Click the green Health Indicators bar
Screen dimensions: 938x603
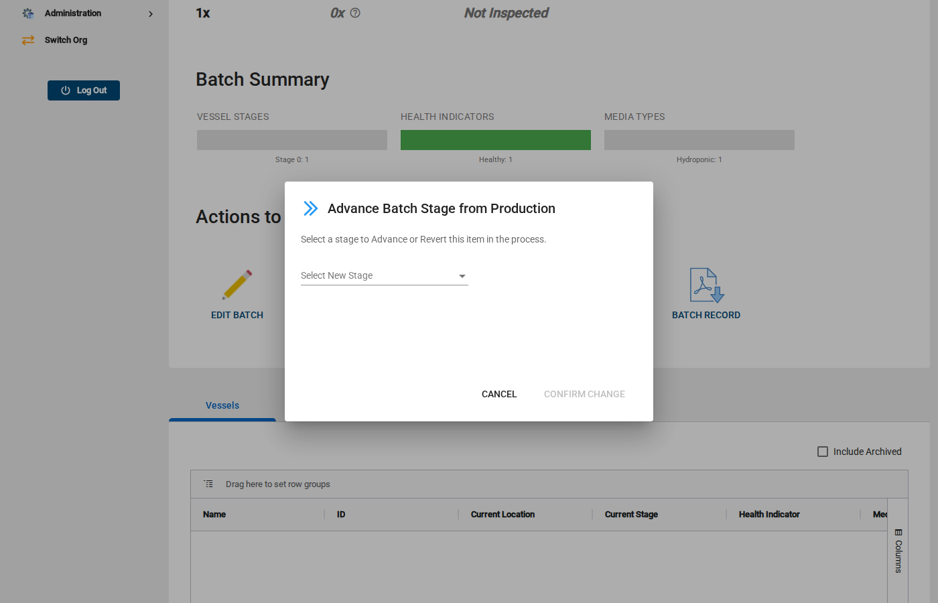point(495,139)
